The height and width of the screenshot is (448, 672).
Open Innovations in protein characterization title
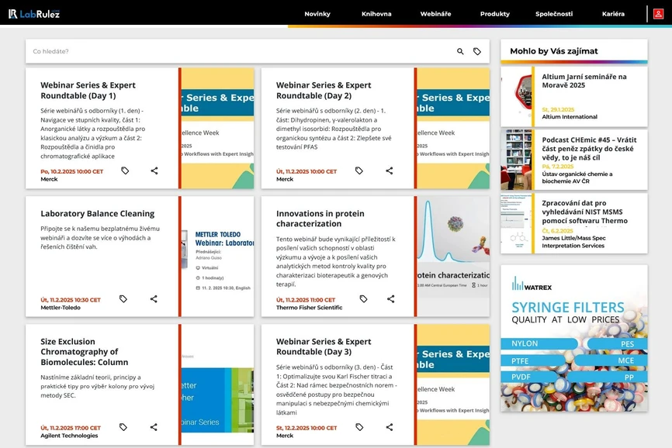(x=320, y=219)
